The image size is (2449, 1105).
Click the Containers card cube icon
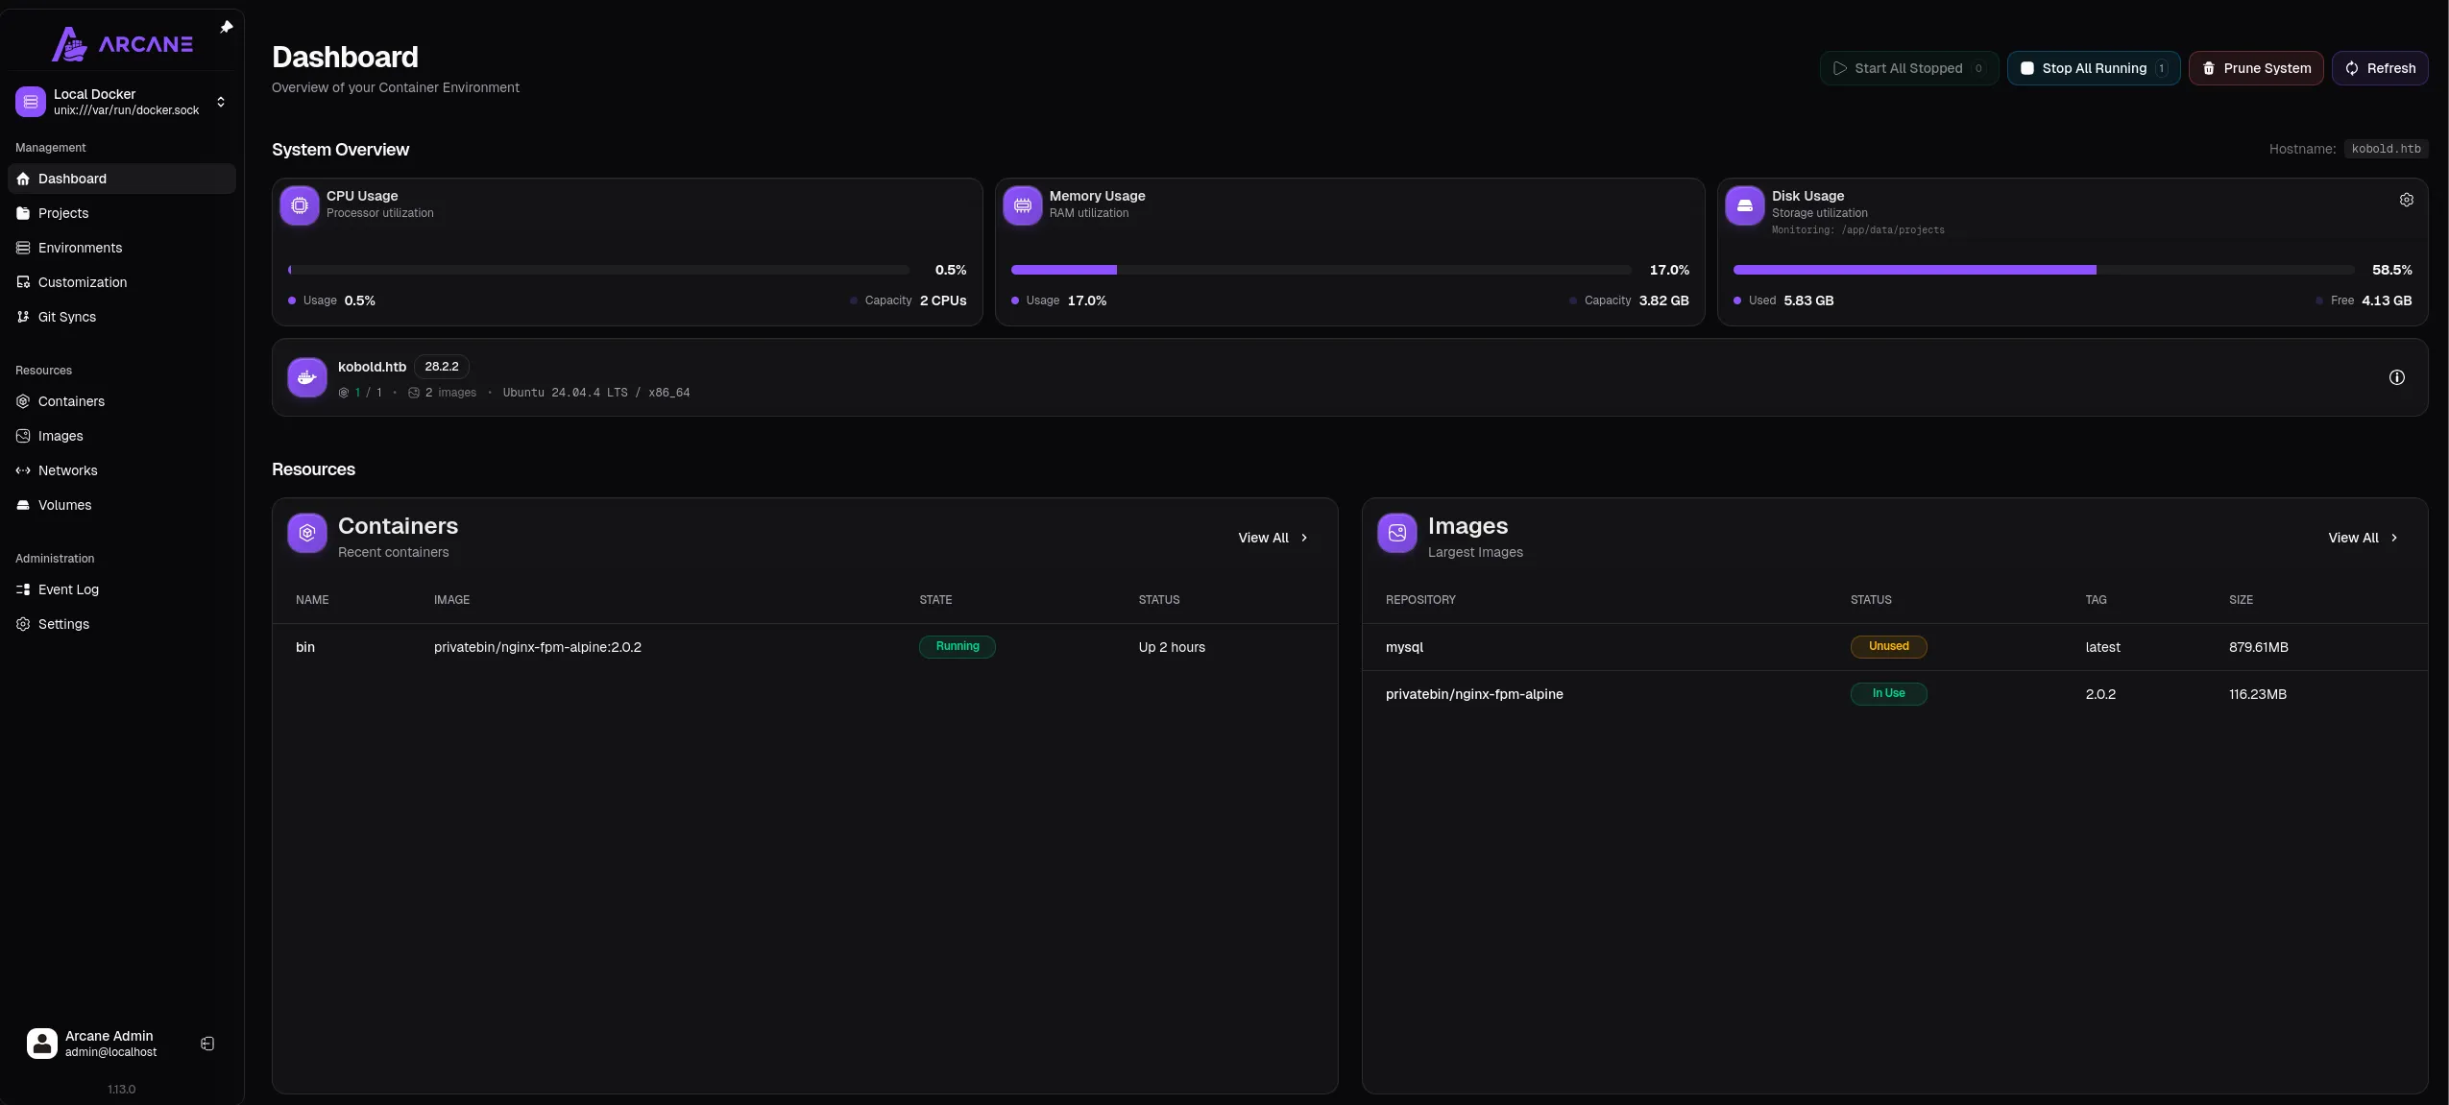click(307, 533)
